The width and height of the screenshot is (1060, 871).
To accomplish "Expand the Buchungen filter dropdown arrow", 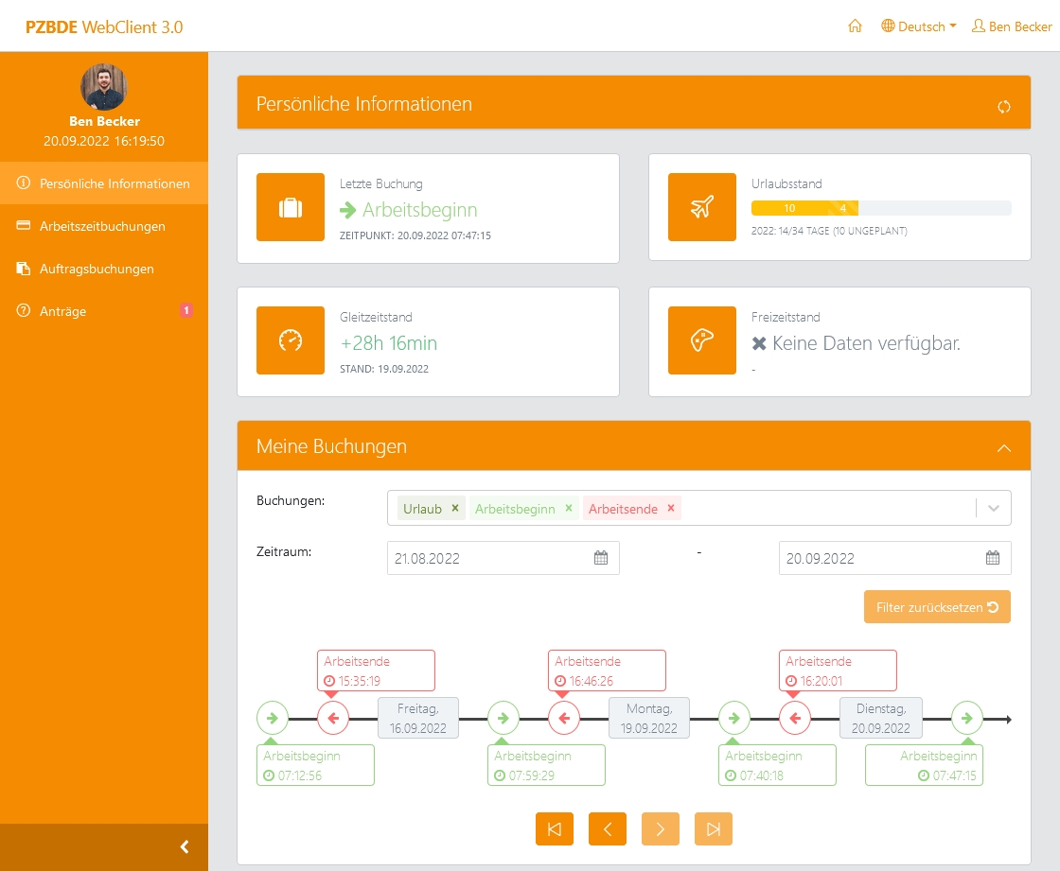I will 994,508.
